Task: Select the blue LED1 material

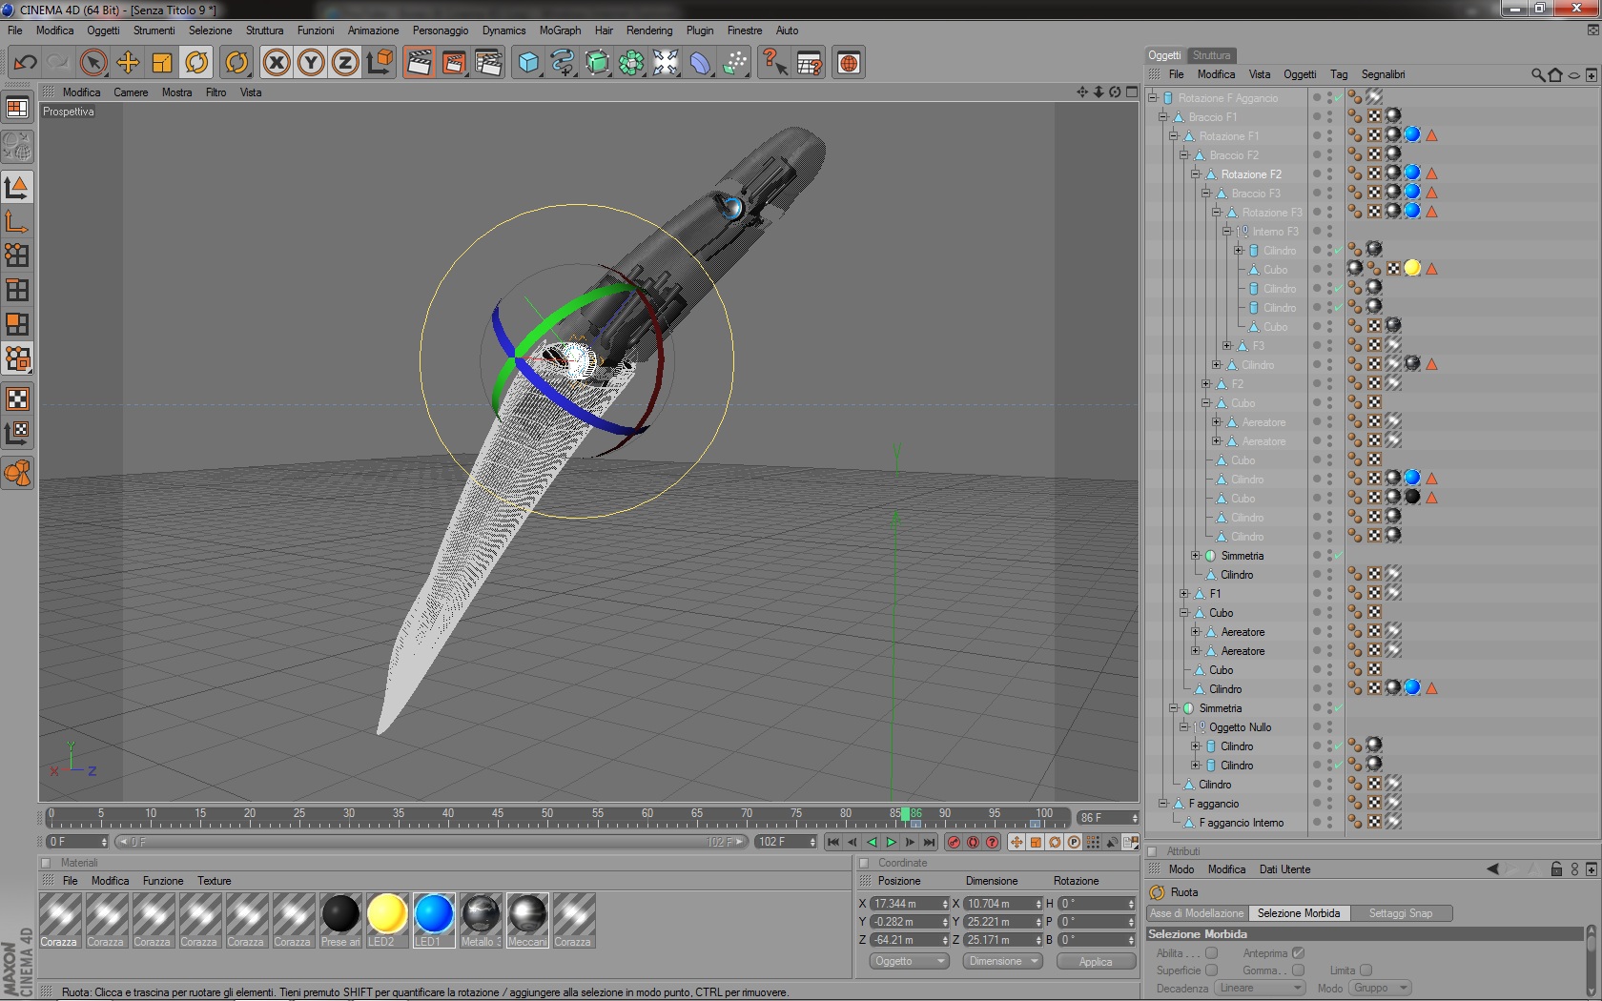Action: pyautogui.click(x=433, y=920)
